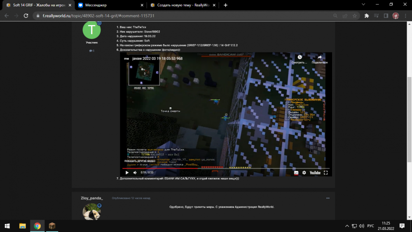This screenshot has width=412, height=232.
Task: Open video on YouTube logo
Action: (315, 173)
